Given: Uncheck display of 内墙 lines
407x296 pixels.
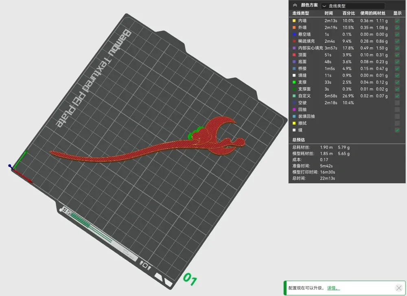Looking at the screenshot, I should click(x=397, y=21).
